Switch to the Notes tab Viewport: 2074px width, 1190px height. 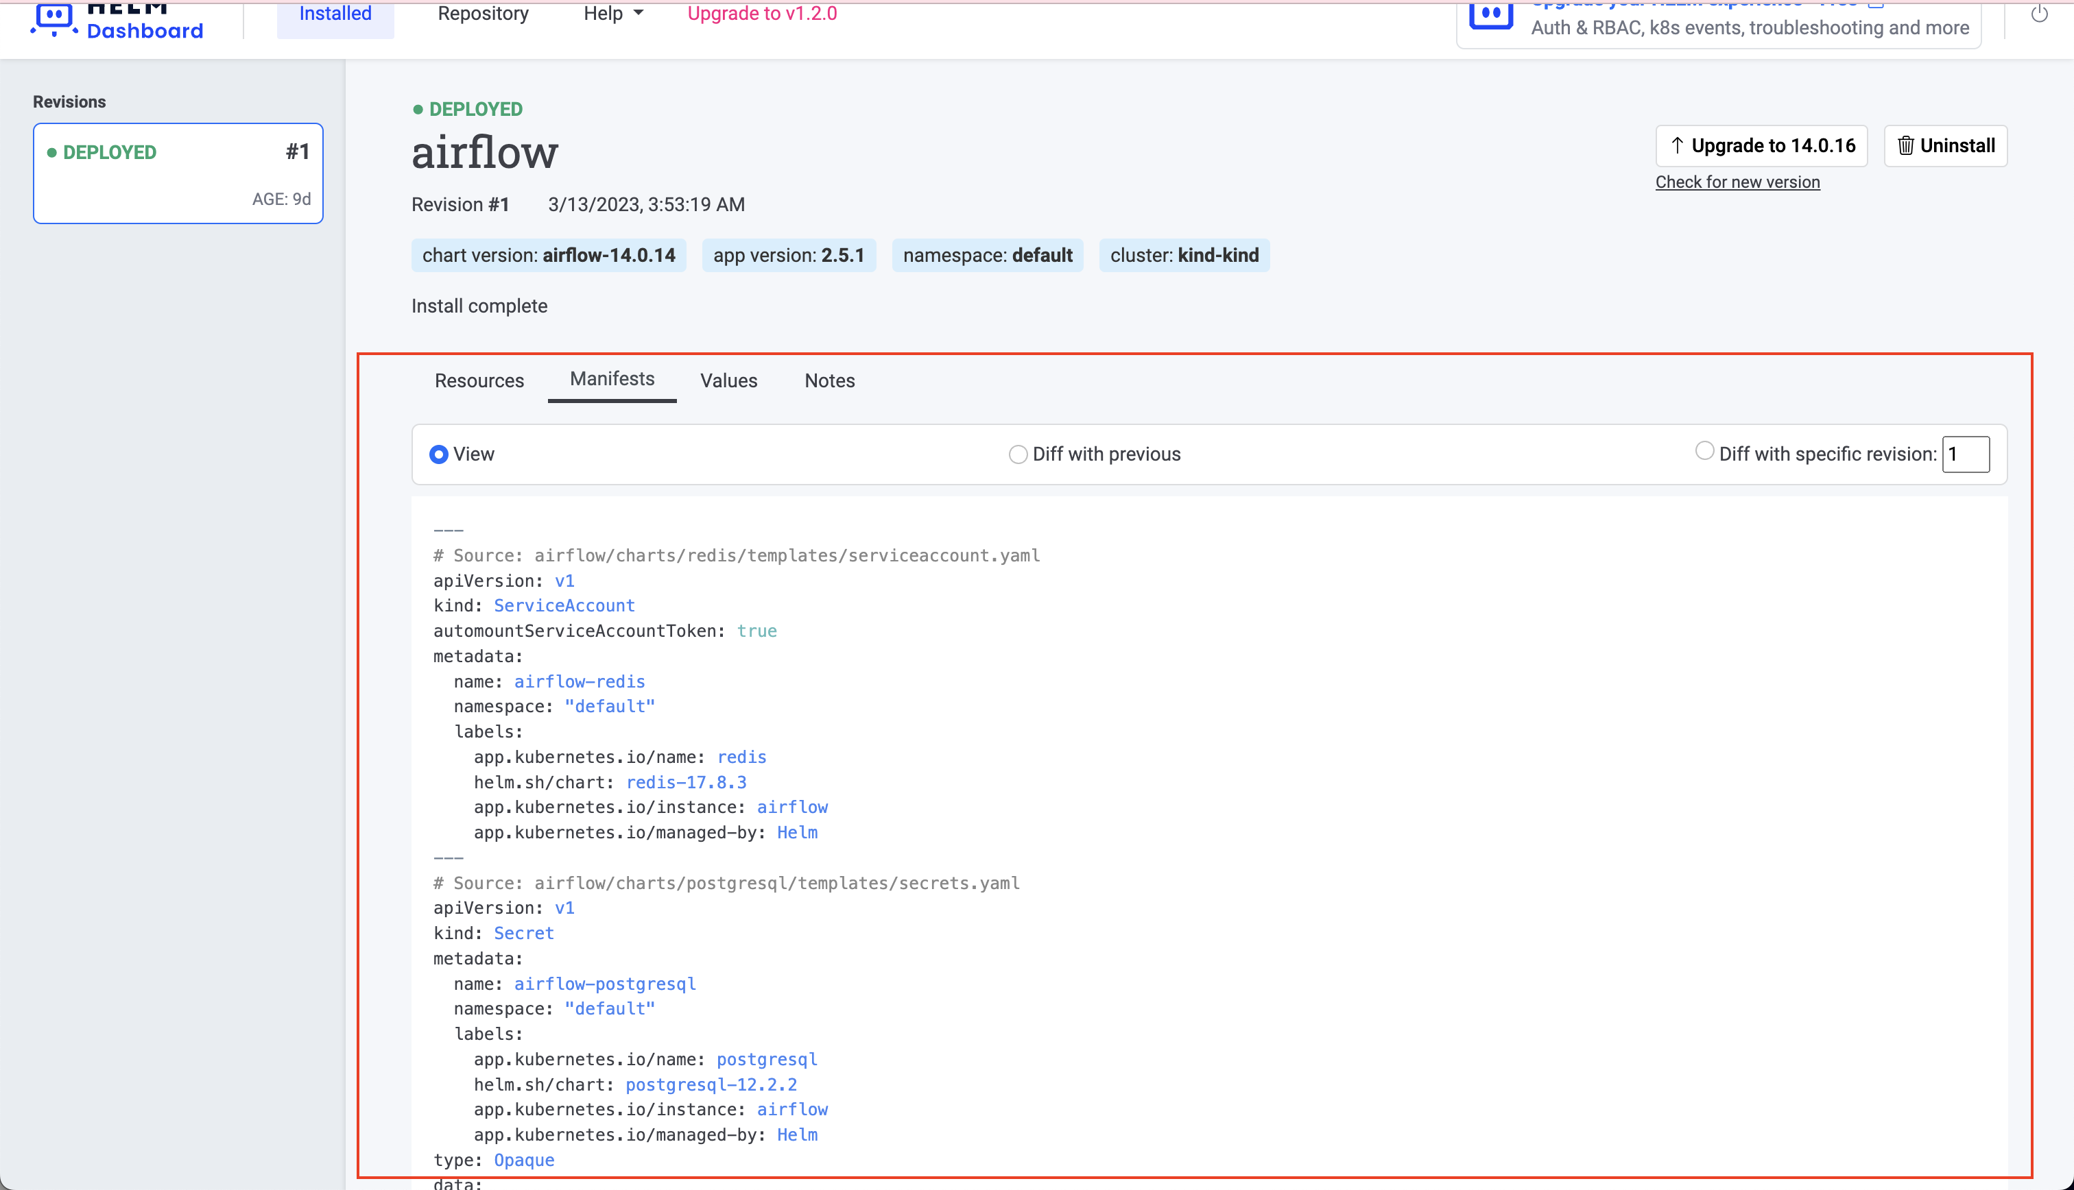829,380
